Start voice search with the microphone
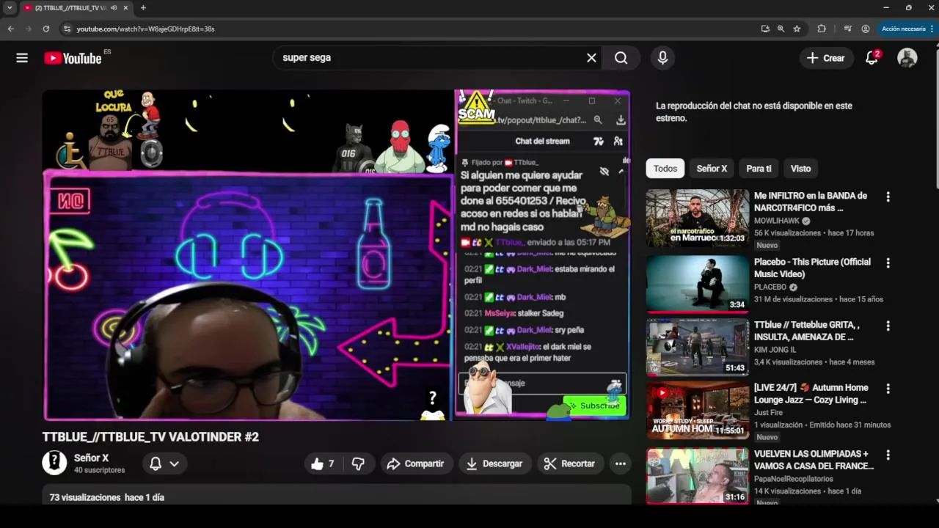939x528 pixels. [662, 58]
